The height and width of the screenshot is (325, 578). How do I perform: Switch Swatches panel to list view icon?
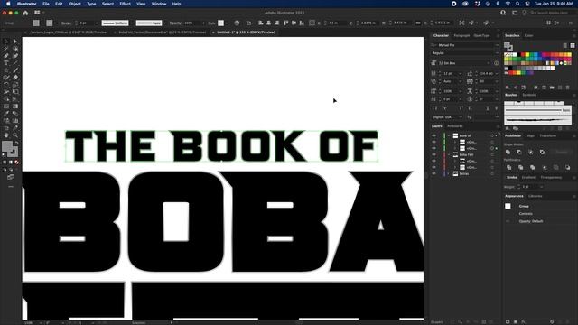[565, 45]
